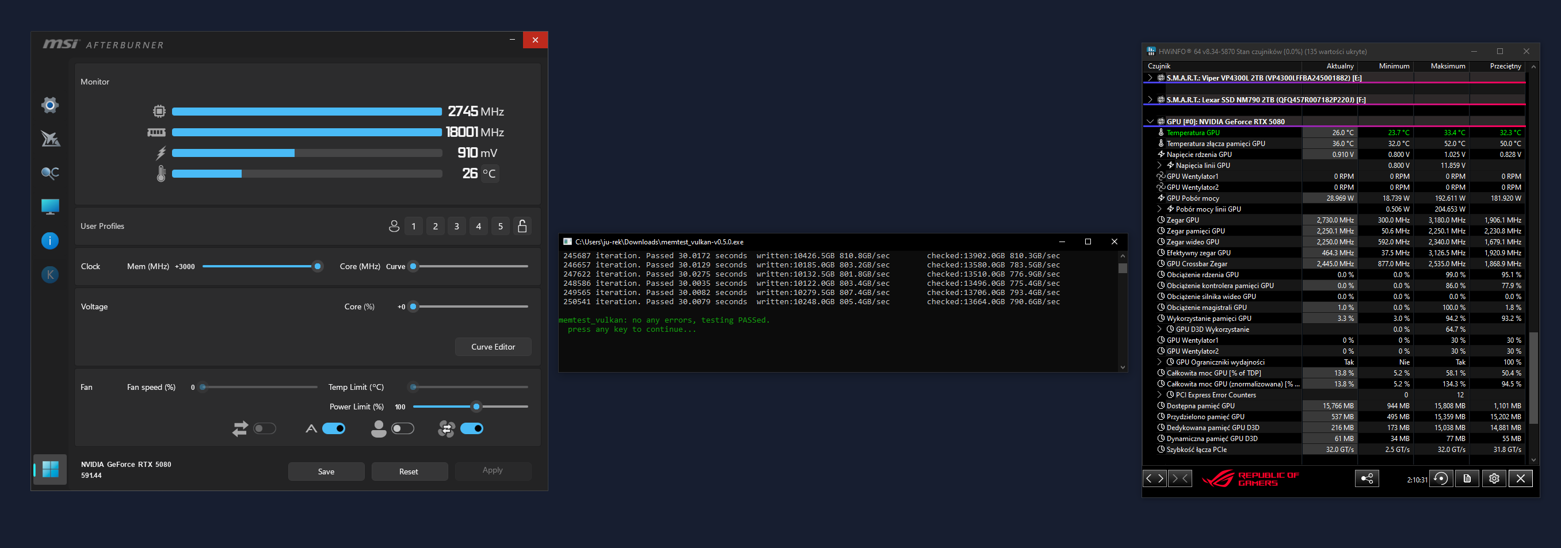Click the profile lock icon
This screenshot has width=1561, height=548.
click(522, 227)
